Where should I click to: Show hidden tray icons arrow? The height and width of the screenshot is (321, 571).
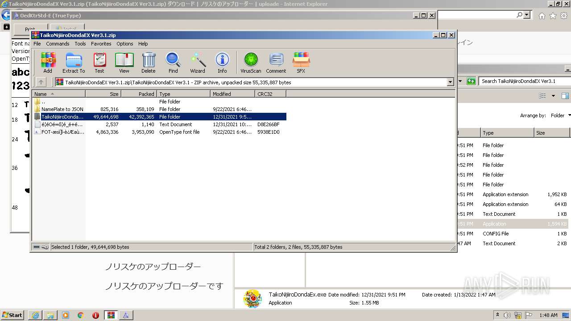pyautogui.click(x=498, y=315)
